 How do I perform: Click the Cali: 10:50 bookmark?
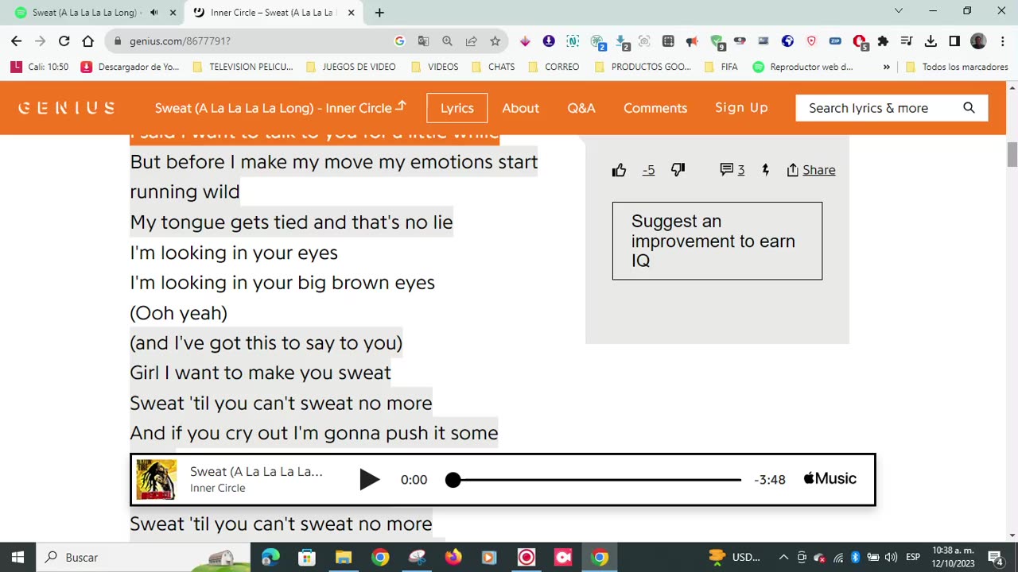(40, 67)
